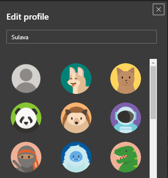This screenshot has width=168, height=178.
Task: Close the Edit profile dialog
Action: (159, 9)
